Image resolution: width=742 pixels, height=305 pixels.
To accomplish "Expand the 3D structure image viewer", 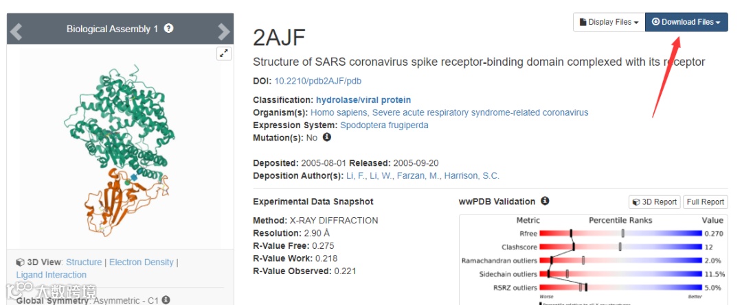I will tap(224, 53).
